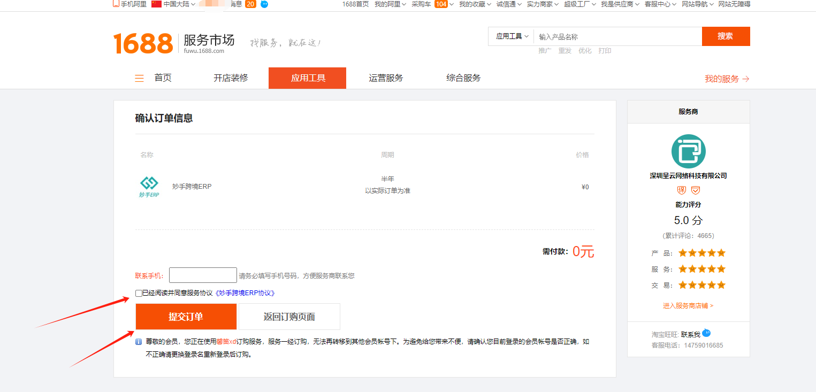Click the shield checkmark badge icon
The image size is (816, 392).
[x=696, y=190]
